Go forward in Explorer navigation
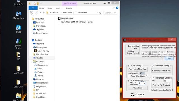179x101 pixels. [37, 13]
